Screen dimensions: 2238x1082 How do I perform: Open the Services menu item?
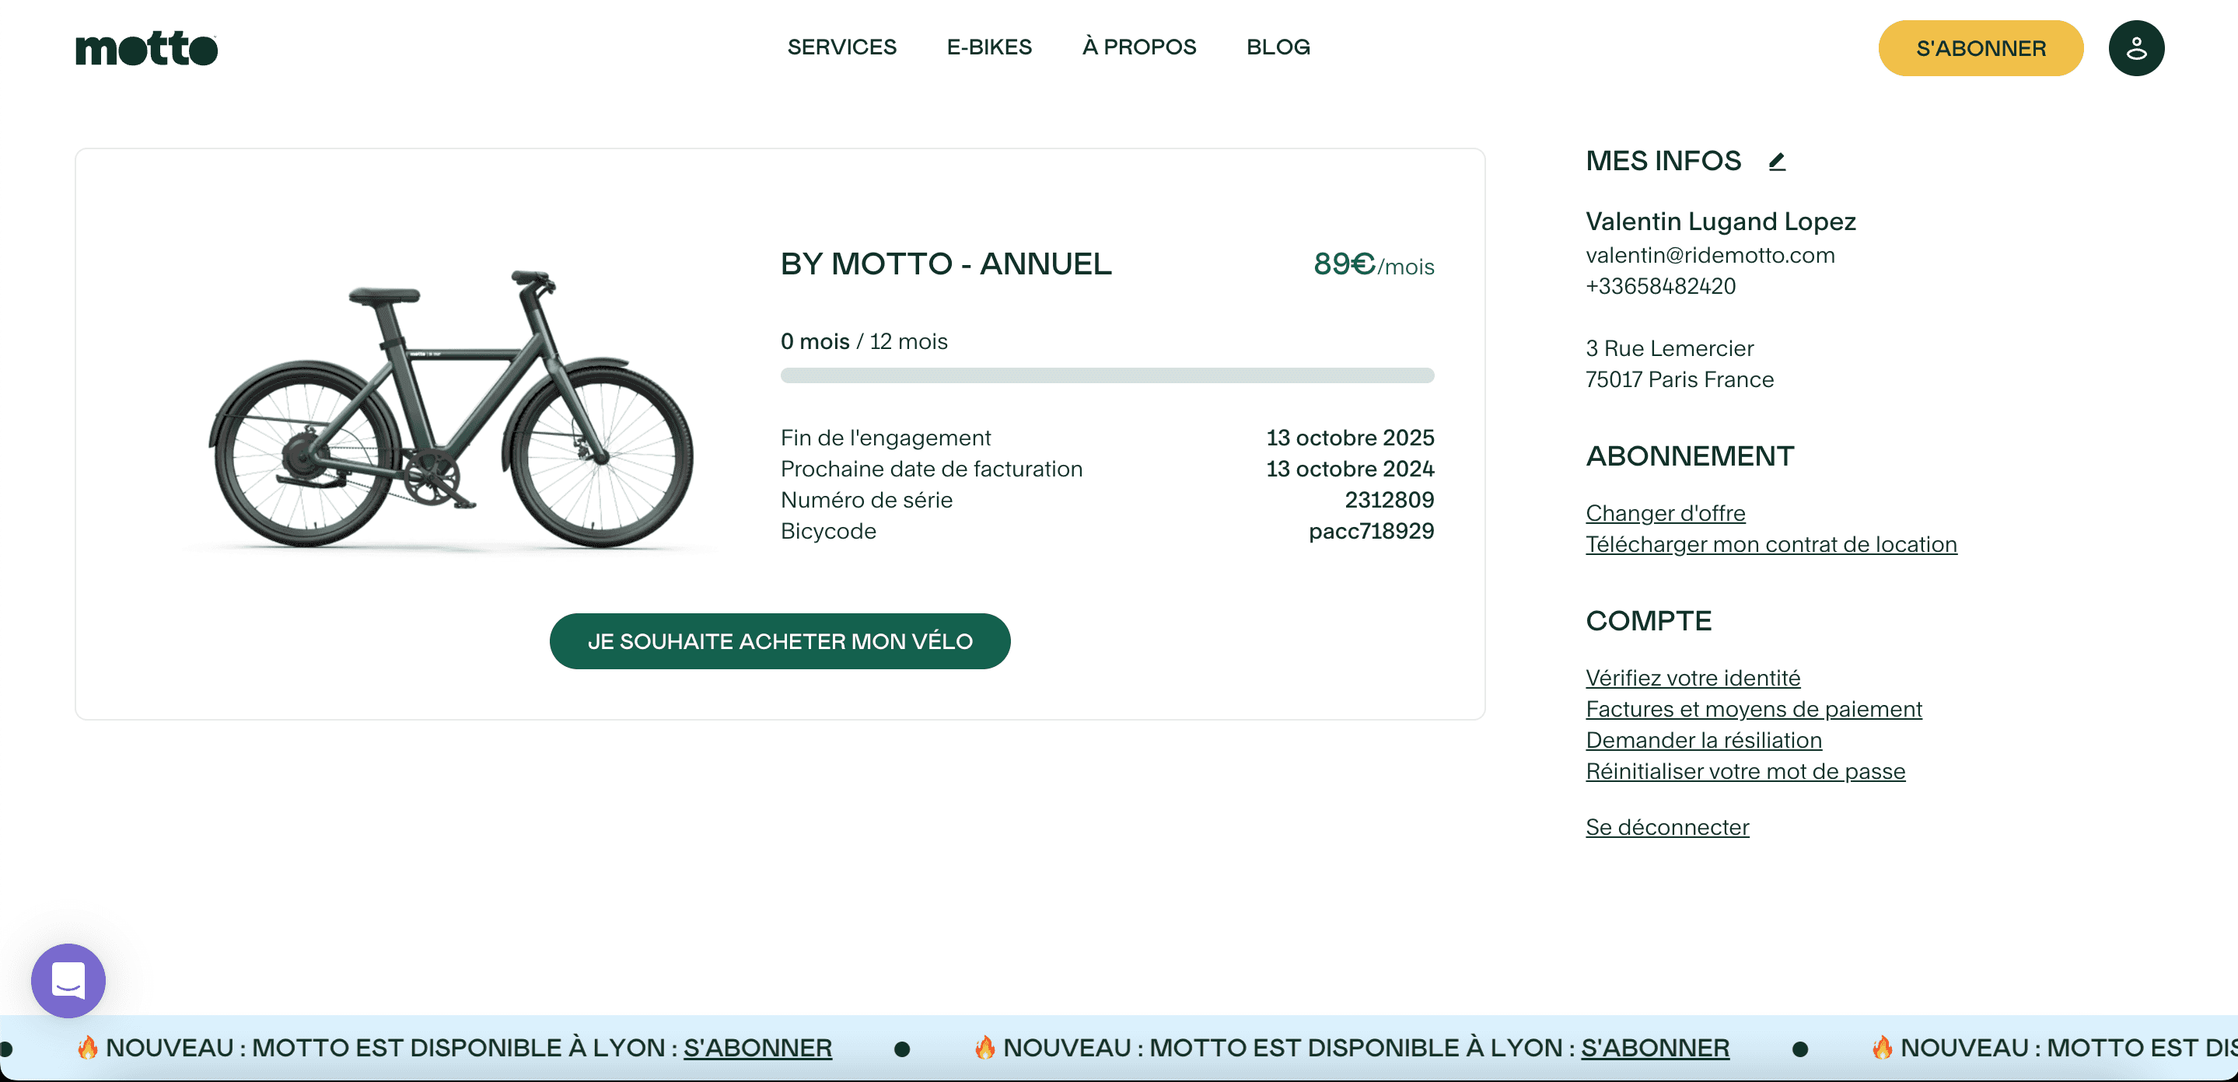click(841, 47)
